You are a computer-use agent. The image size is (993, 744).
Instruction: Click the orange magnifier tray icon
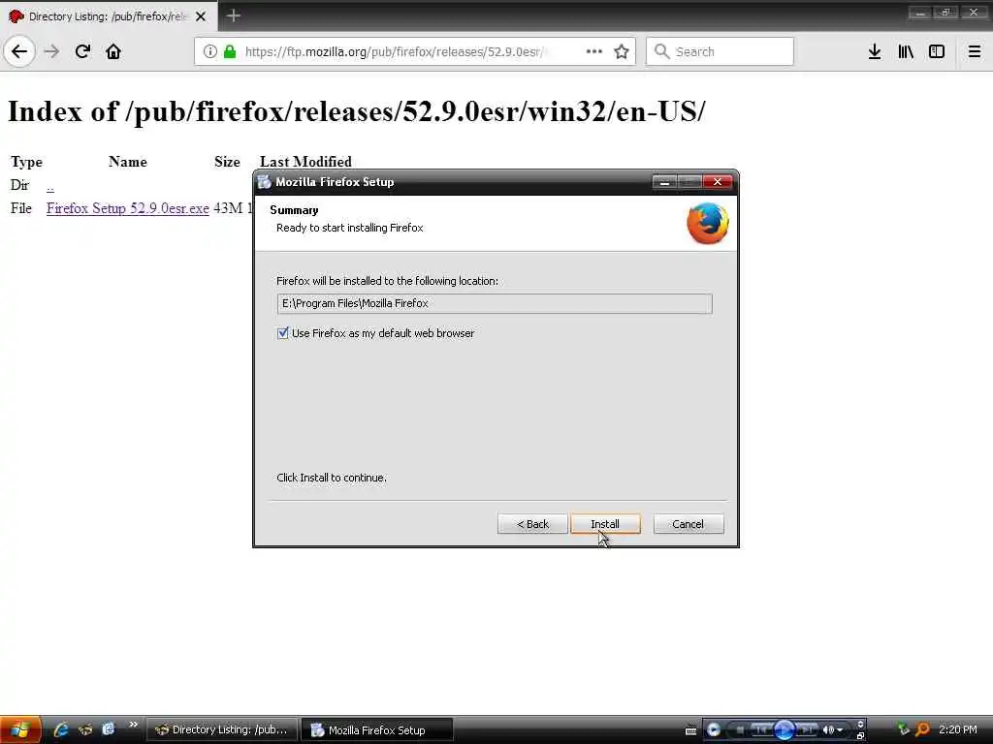click(x=923, y=729)
